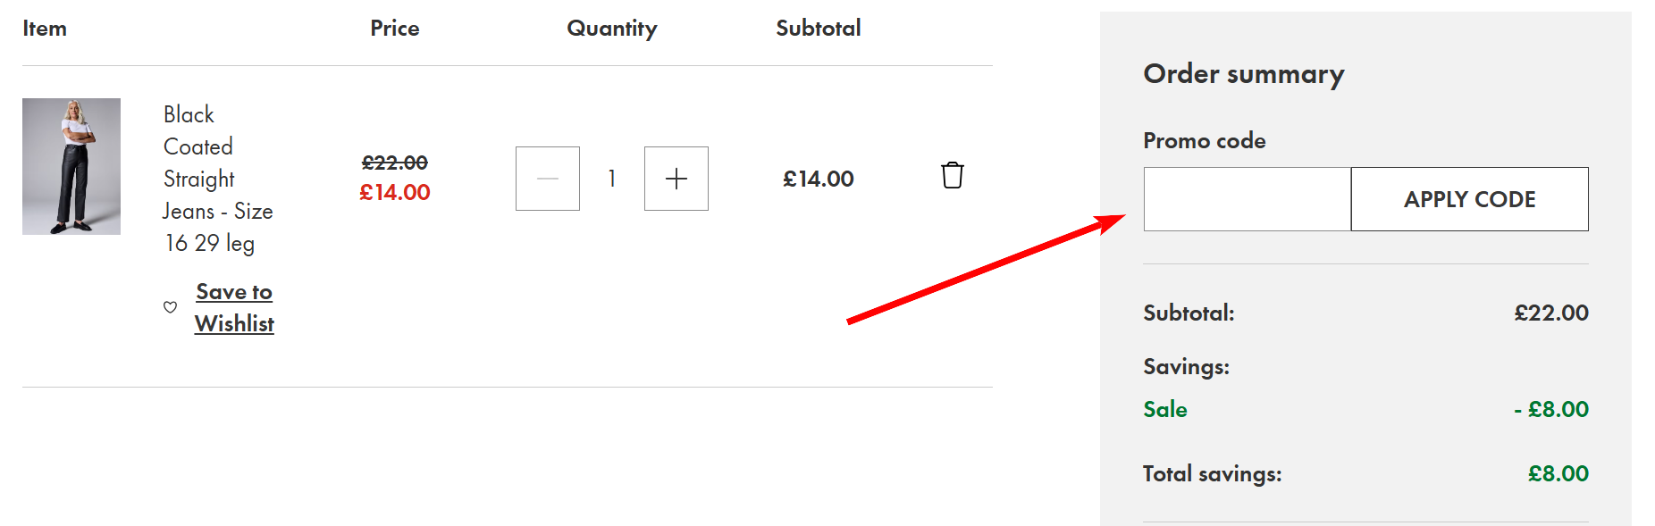Click the heart icon beside Save to Wishlist
This screenshot has width=1655, height=526.
point(171,307)
